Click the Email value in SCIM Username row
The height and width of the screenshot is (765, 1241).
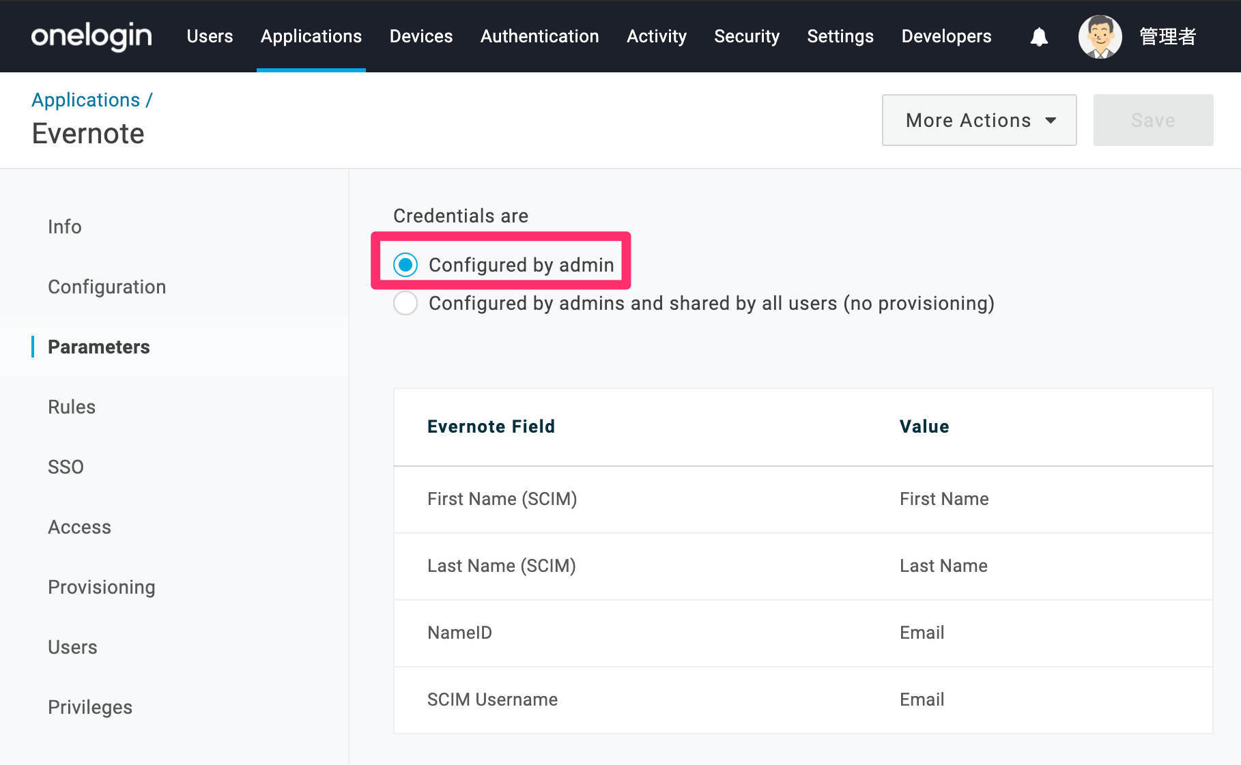pyautogui.click(x=922, y=699)
